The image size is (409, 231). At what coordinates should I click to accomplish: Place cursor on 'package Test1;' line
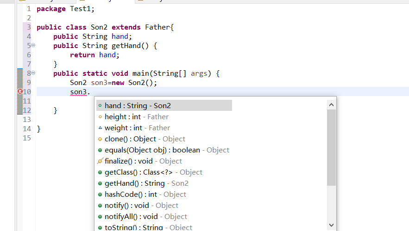[65, 9]
